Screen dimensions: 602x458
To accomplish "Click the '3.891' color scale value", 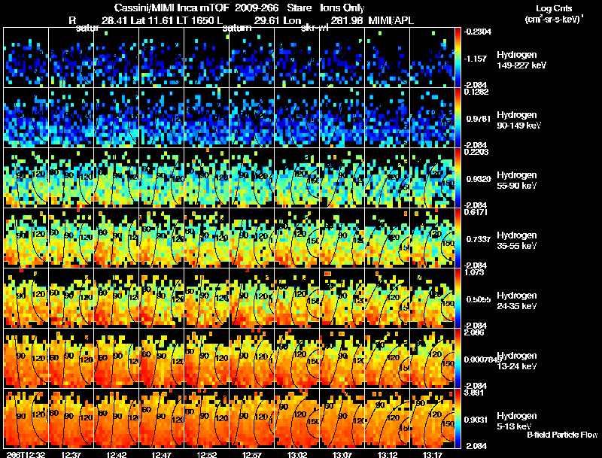I will (474, 393).
